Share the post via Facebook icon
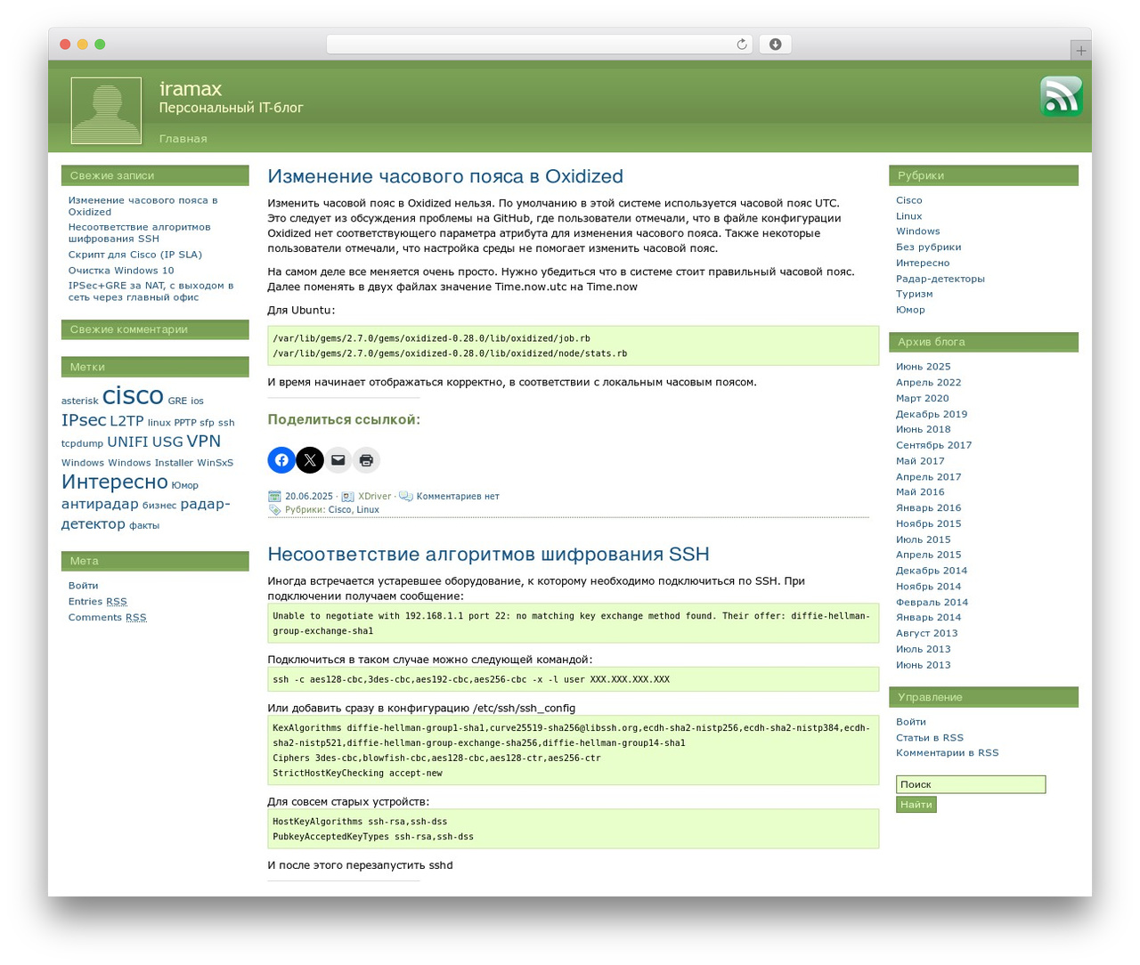1140x965 pixels. (x=281, y=460)
